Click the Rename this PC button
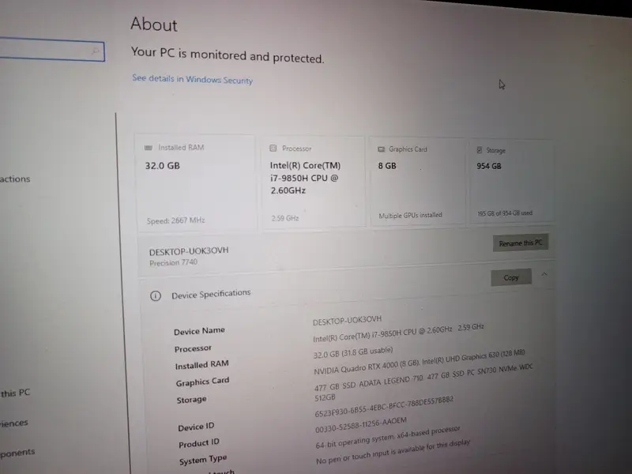632x474 pixels. [x=521, y=243]
